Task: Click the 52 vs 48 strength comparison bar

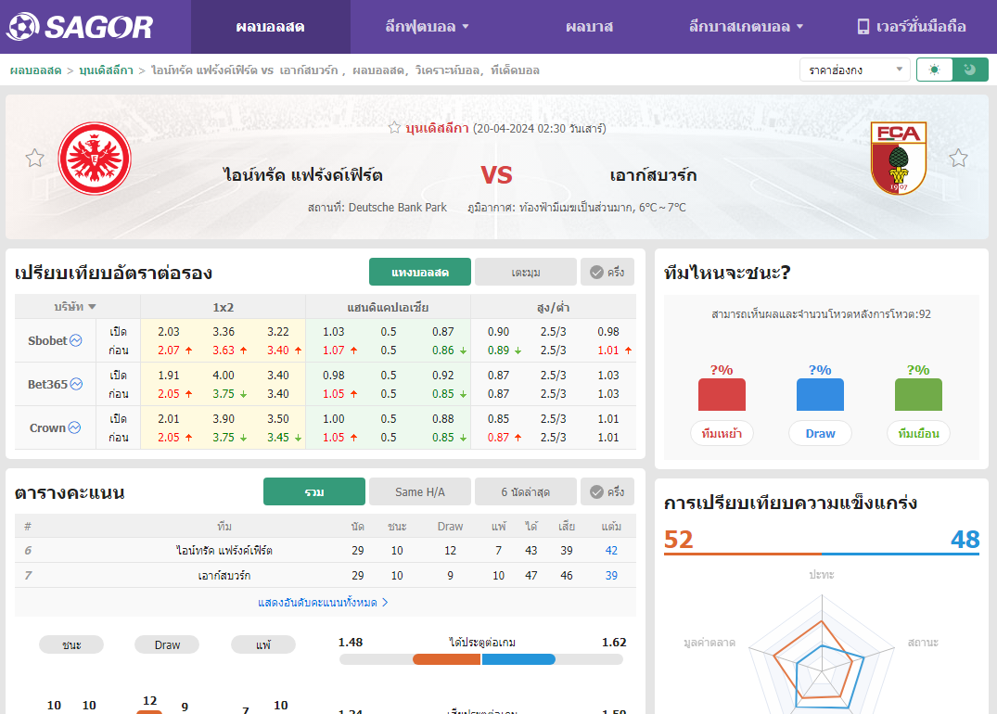Action: click(822, 554)
